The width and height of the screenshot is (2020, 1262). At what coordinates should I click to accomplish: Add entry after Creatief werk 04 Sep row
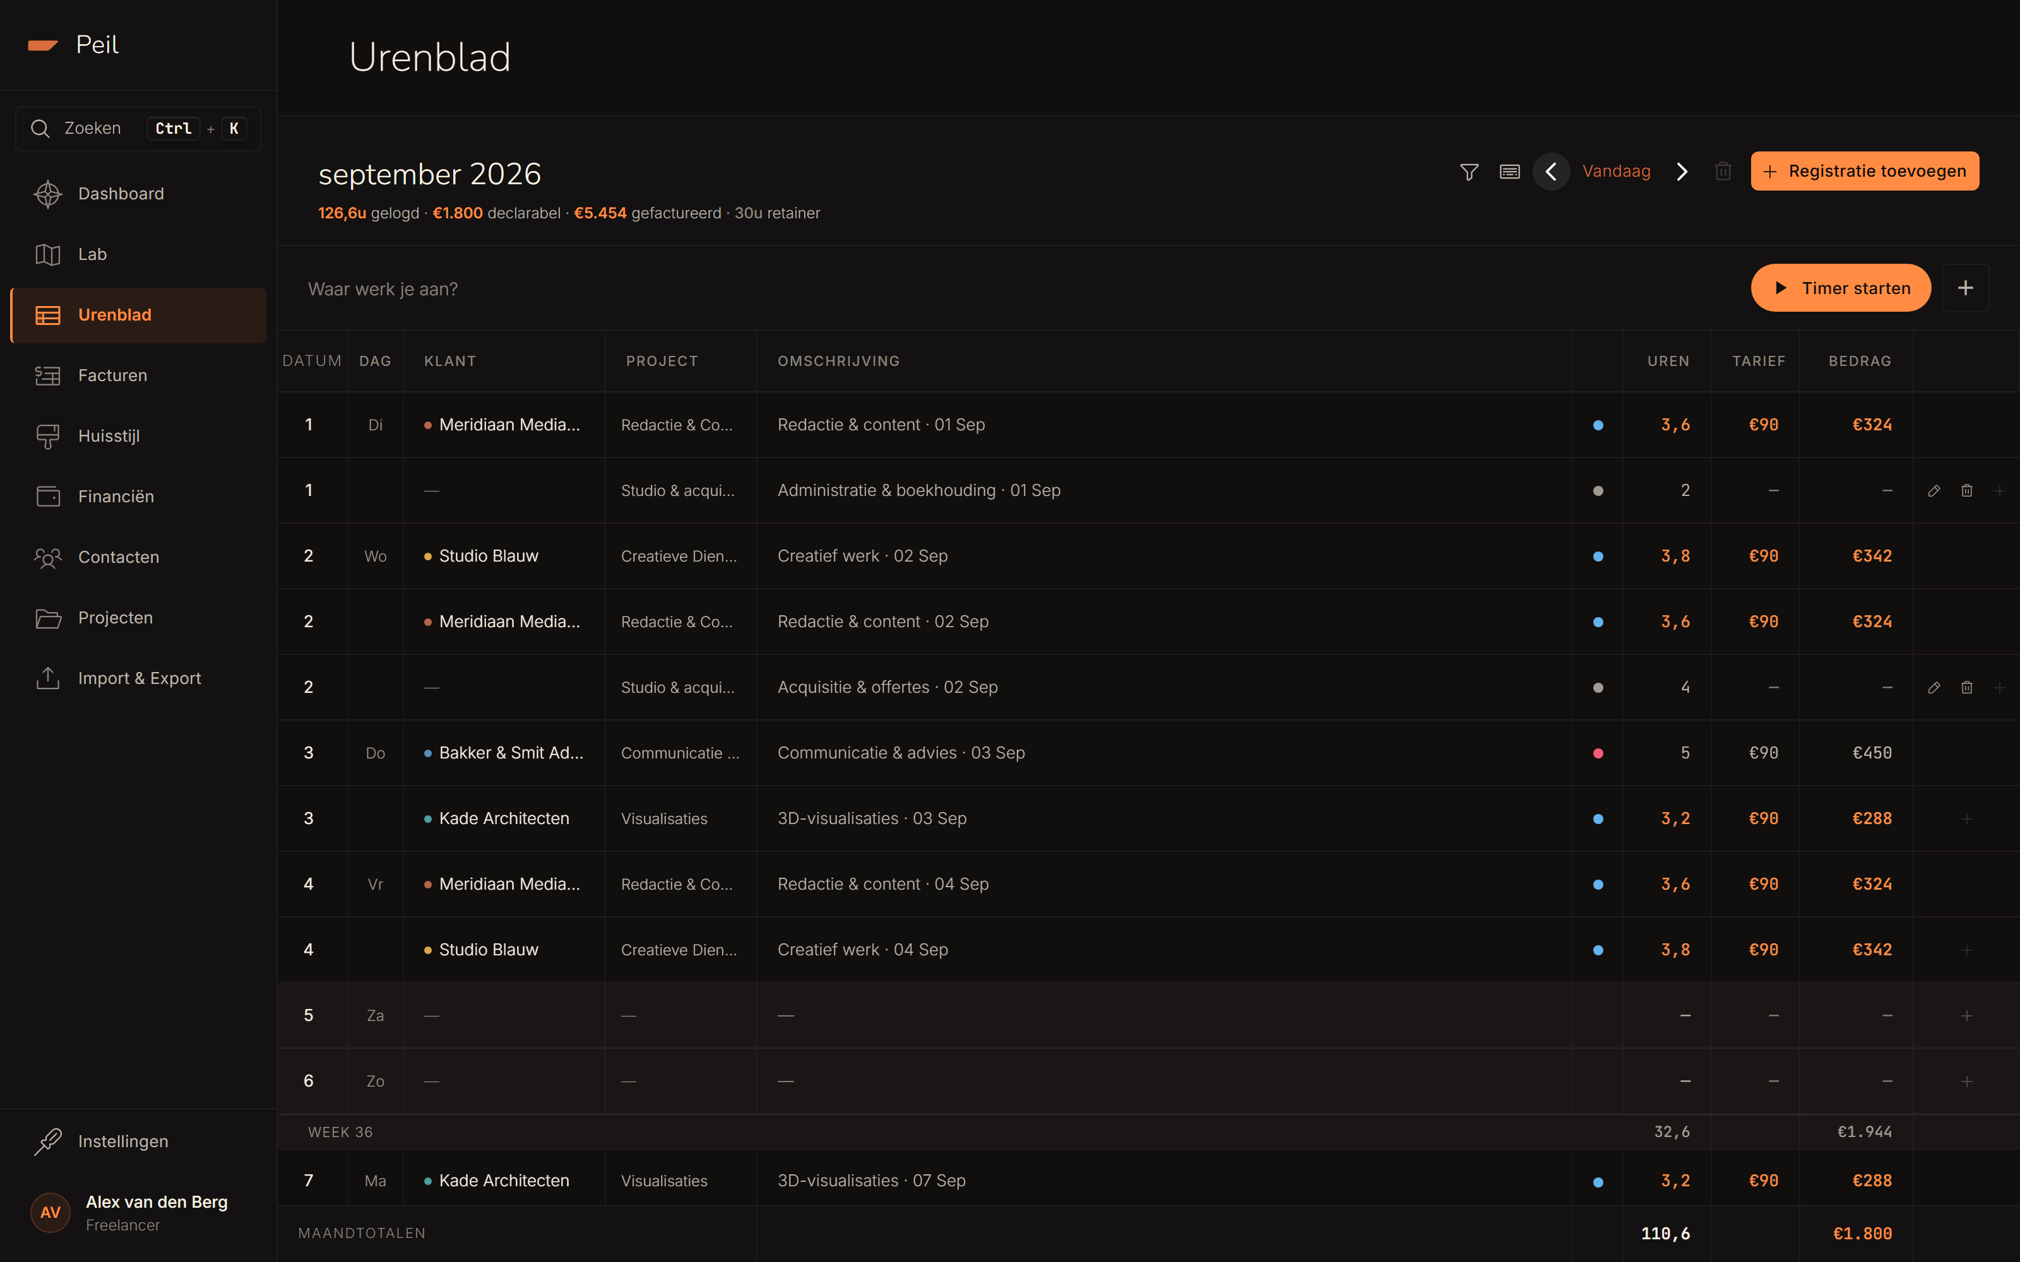1966,950
